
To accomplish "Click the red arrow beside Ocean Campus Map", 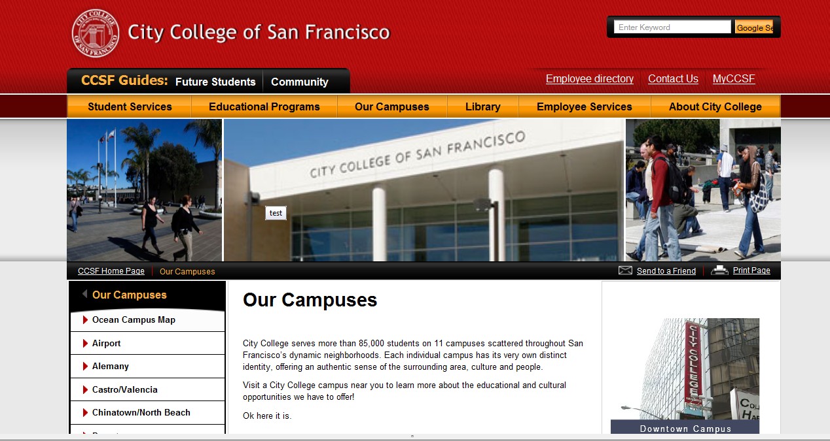I will point(85,319).
